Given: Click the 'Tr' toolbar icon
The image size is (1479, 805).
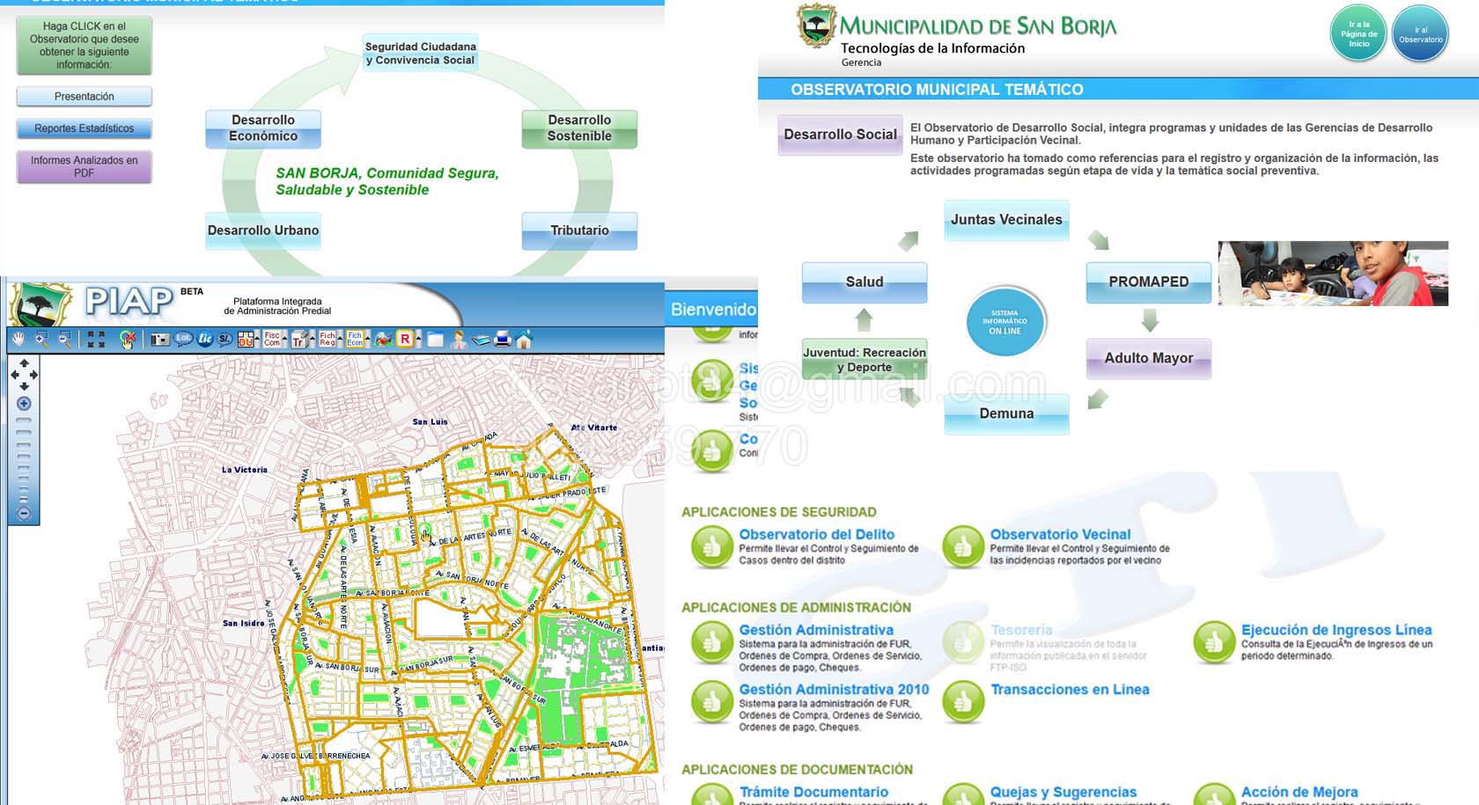Looking at the screenshot, I should (x=299, y=340).
